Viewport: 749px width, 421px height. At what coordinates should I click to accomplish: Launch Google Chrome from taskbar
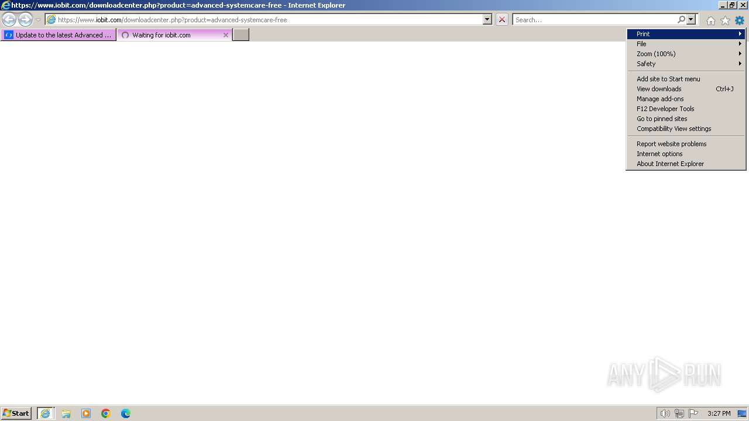coord(106,413)
